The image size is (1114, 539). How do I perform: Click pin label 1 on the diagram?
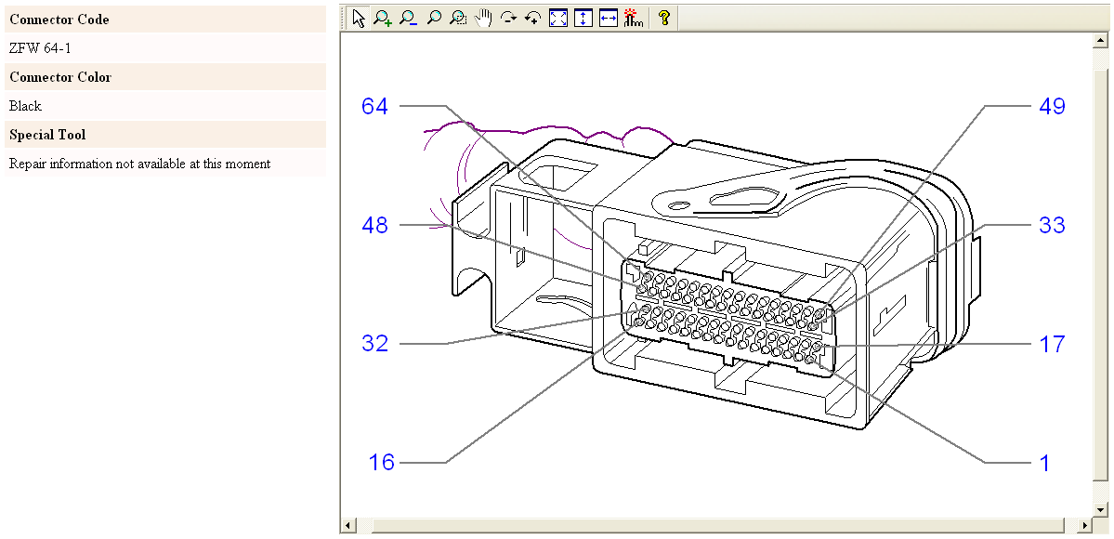tap(1044, 463)
